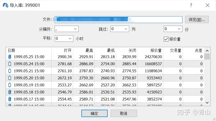Viewport: 216px width, 121px height.
Task: Click the candlestick icon for 1999.05.24 row
Action: 10,64
